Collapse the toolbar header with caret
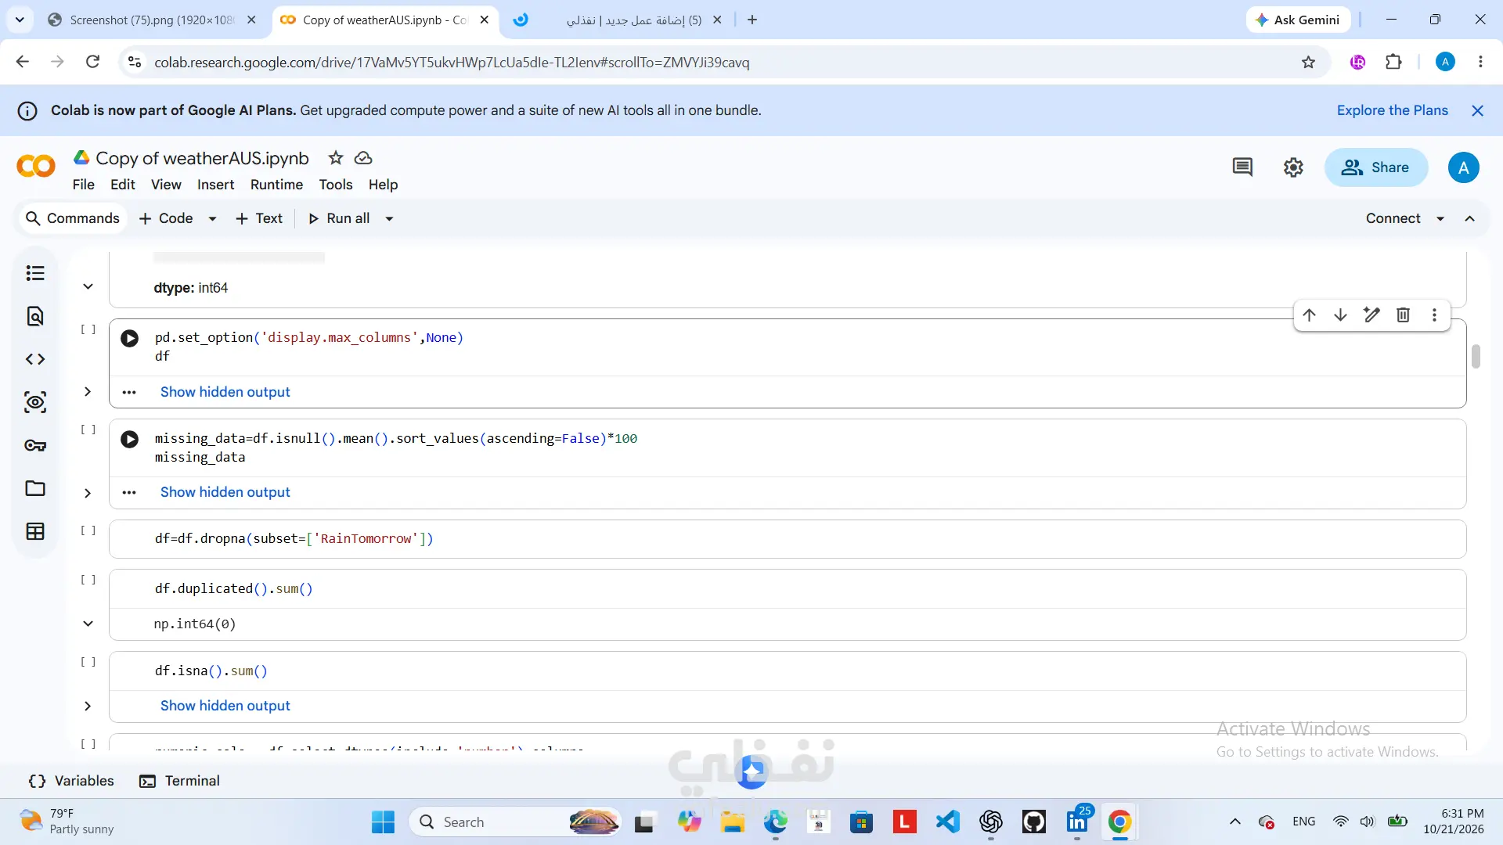1503x845 pixels. 1470,218
